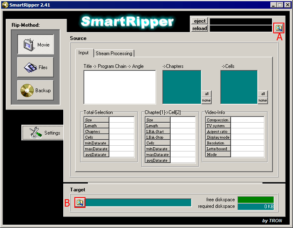Click maxDatarate in Chapter[1]->Cell[2] group

[x=170, y=155]
